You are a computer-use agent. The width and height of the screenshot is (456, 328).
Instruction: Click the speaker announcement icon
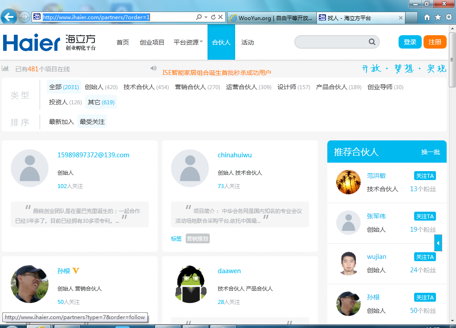pos(154,68)
